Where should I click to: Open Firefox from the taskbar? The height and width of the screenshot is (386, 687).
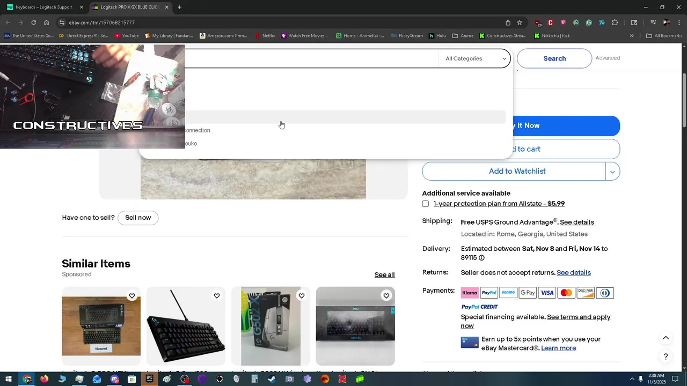pos(44,379)
